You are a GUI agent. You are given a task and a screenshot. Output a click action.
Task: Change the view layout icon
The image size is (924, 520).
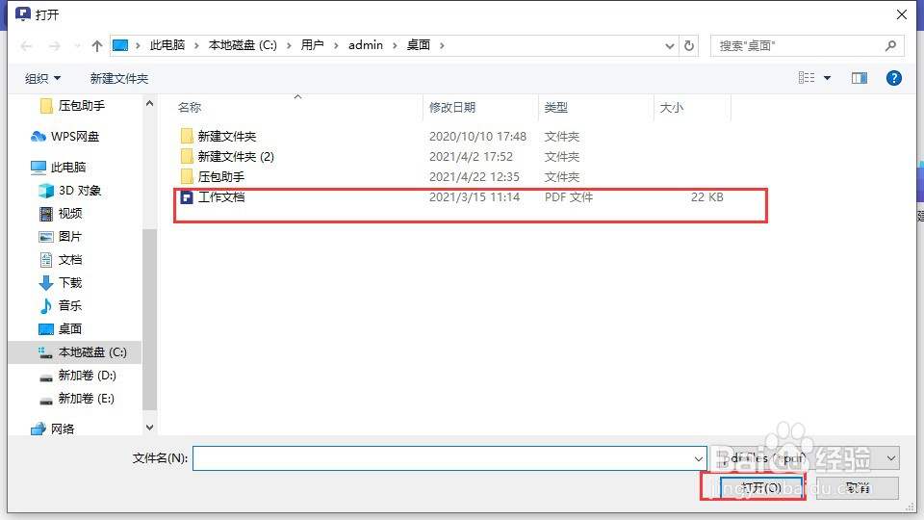point(807,78)
